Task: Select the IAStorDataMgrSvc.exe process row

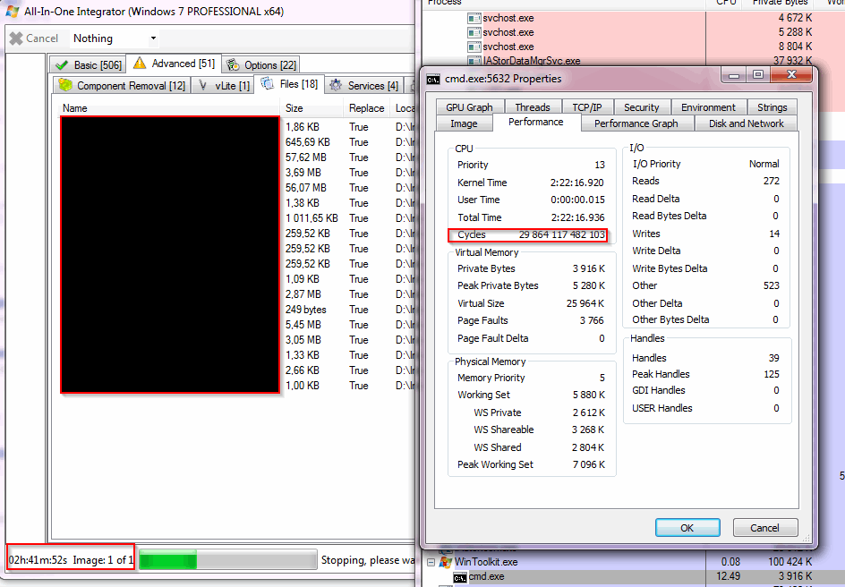Action: pyautogui.click(x=633, y=60)
